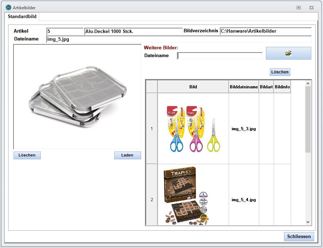The height and width of the screenshot is (248, 323).
Task: Click the folder-open browse icon button
Action: (x=288, y=53)
